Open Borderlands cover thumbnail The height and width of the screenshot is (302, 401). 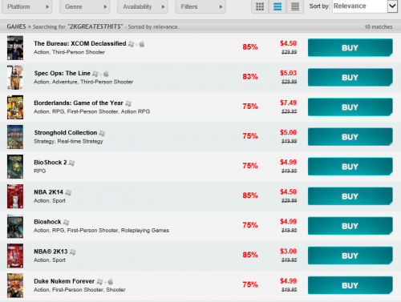15,107
